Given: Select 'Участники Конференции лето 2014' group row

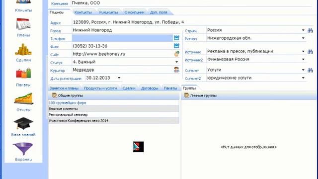Looking at the screenshot, I should [114, 120].
